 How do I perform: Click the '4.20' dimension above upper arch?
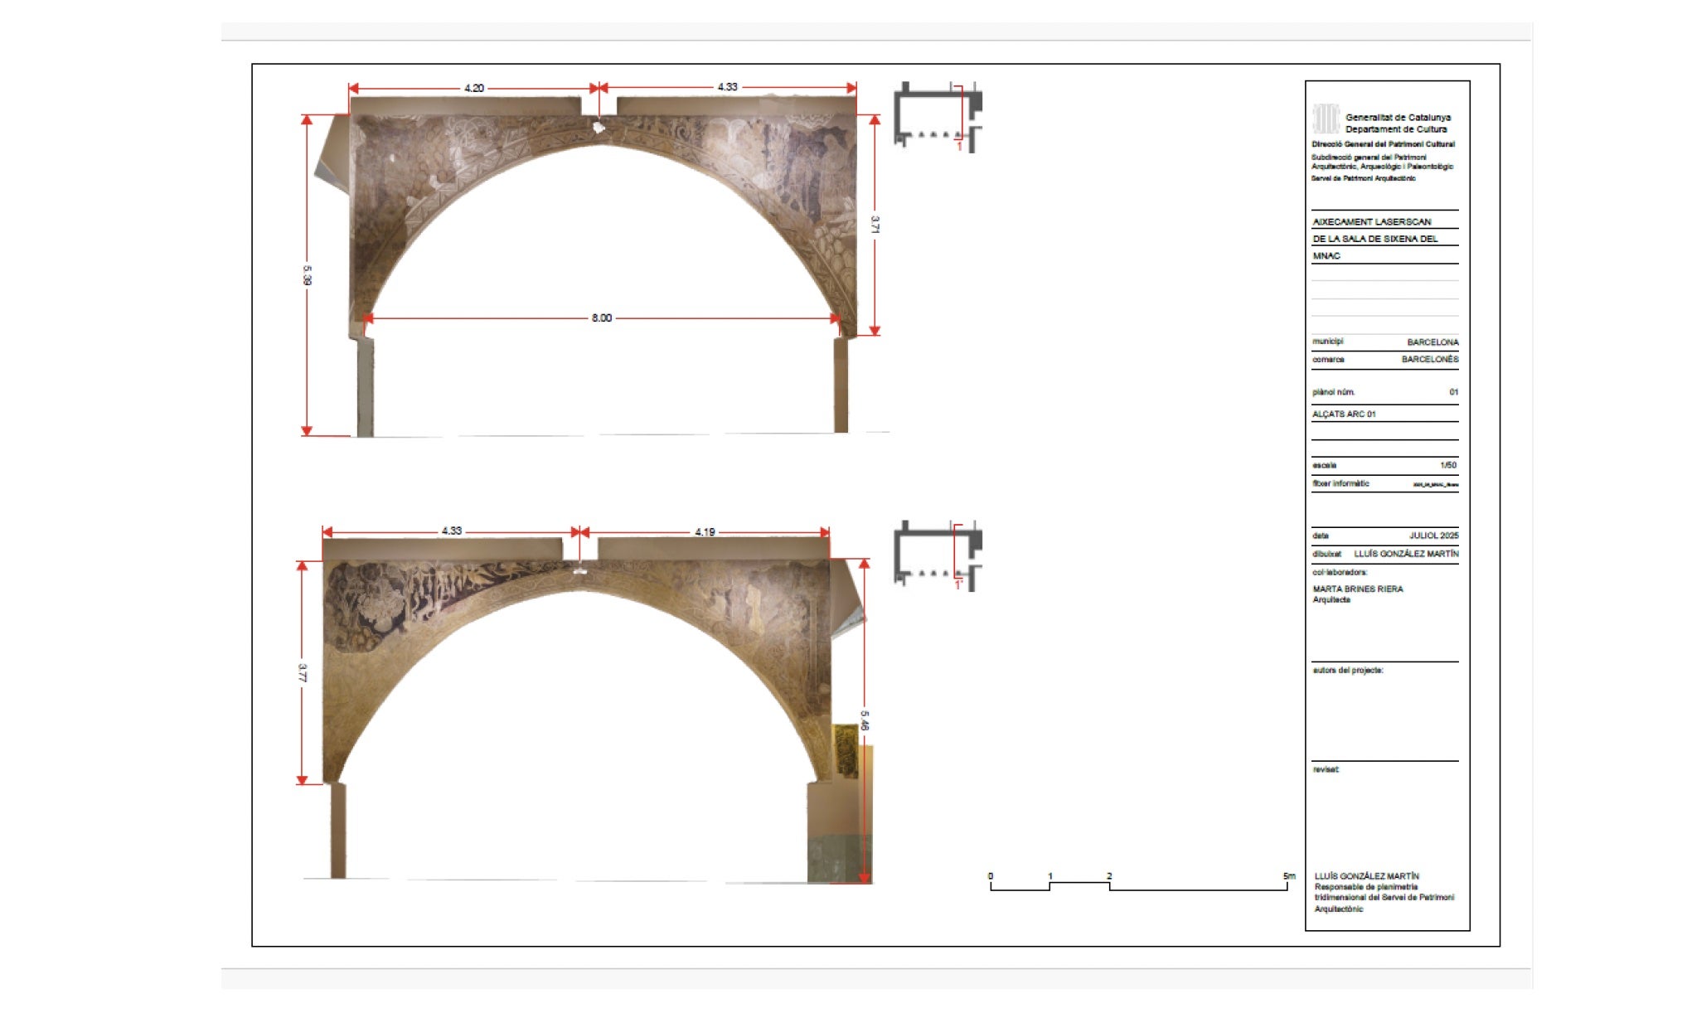[x=474, y=88]
